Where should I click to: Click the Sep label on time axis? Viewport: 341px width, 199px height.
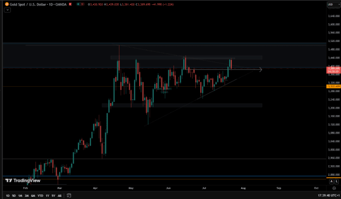(x=279, y=188)
